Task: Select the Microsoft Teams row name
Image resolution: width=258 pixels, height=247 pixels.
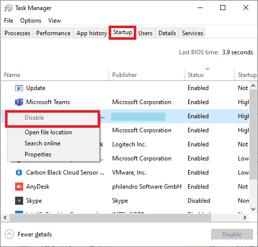Action: pos(48,102)
